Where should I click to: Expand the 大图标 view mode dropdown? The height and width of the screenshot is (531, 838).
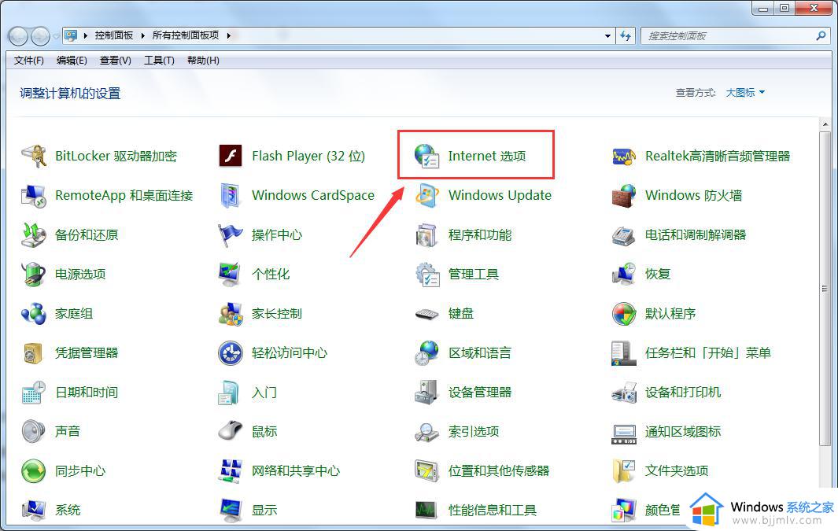745,93
